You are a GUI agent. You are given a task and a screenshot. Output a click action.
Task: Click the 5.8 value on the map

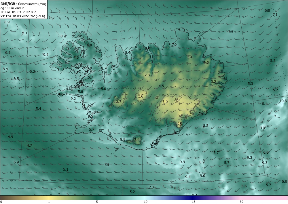click(x=80, y=92)
